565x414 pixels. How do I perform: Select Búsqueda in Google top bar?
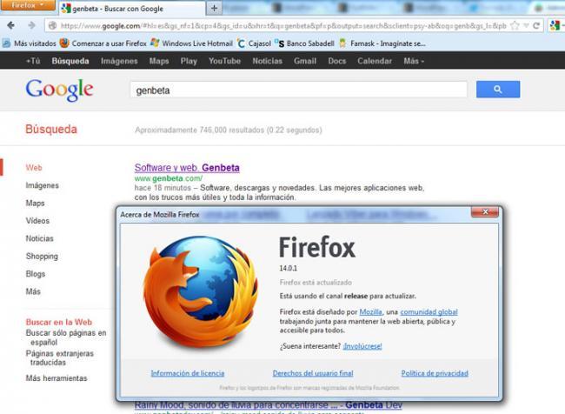pyautogui.click(x=70, y=61)
